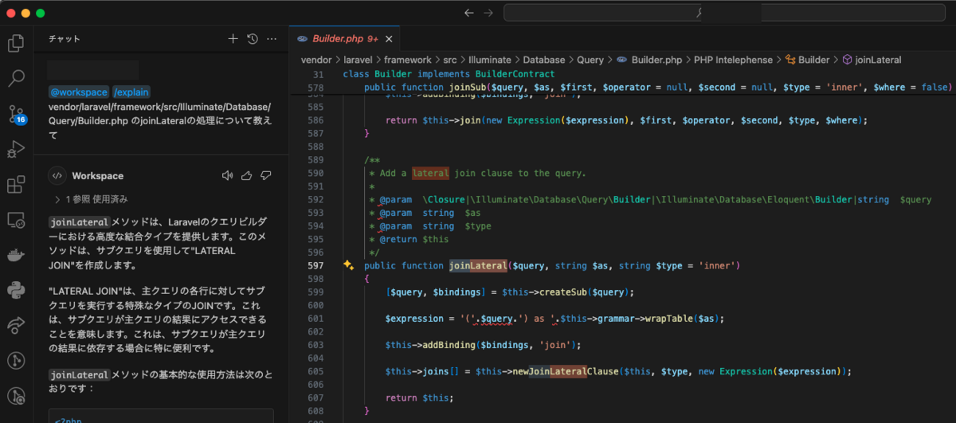Viewport: 956px width, 423px height.
Task: Open the Explorer view in activity bar
Action: tap(16, 43)
